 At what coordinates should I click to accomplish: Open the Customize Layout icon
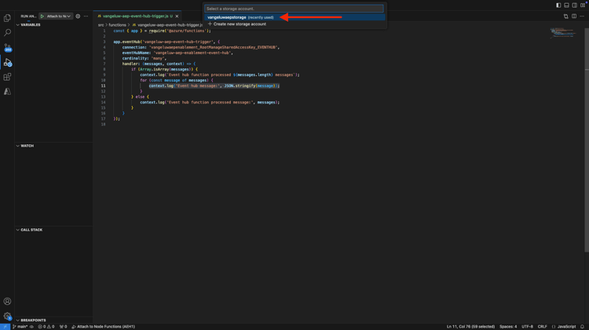583,5
